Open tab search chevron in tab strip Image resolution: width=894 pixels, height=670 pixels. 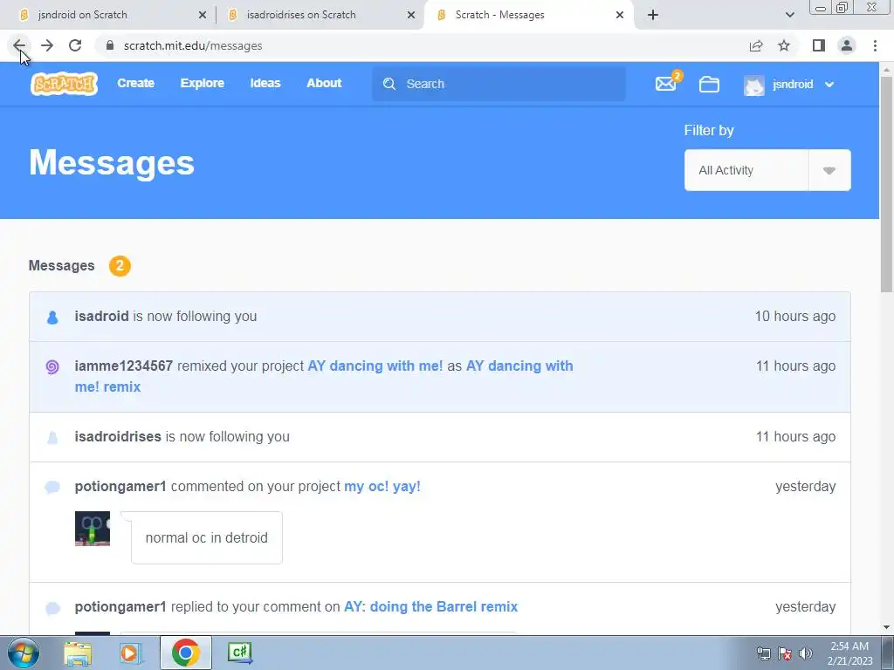click(789, 15)
